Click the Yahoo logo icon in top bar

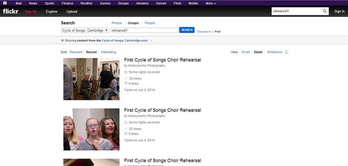point(5,3)
